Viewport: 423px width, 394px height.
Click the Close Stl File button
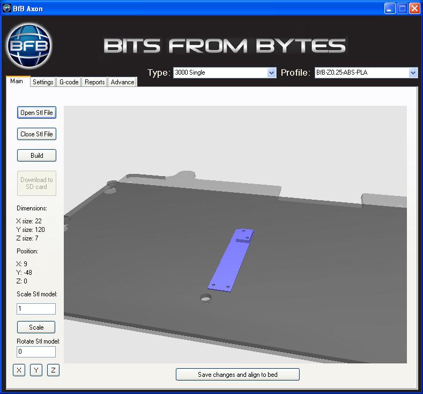(x=36, y=134)
